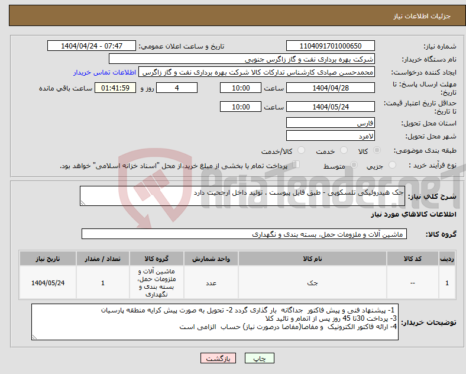Viewport: 466px width, 374px height.
Task: Click the table need date cell 1404/05/24
Action: [48, 283]
